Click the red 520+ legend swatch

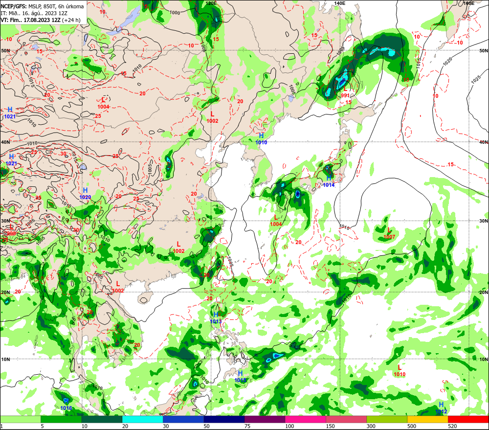coord(468,419)
